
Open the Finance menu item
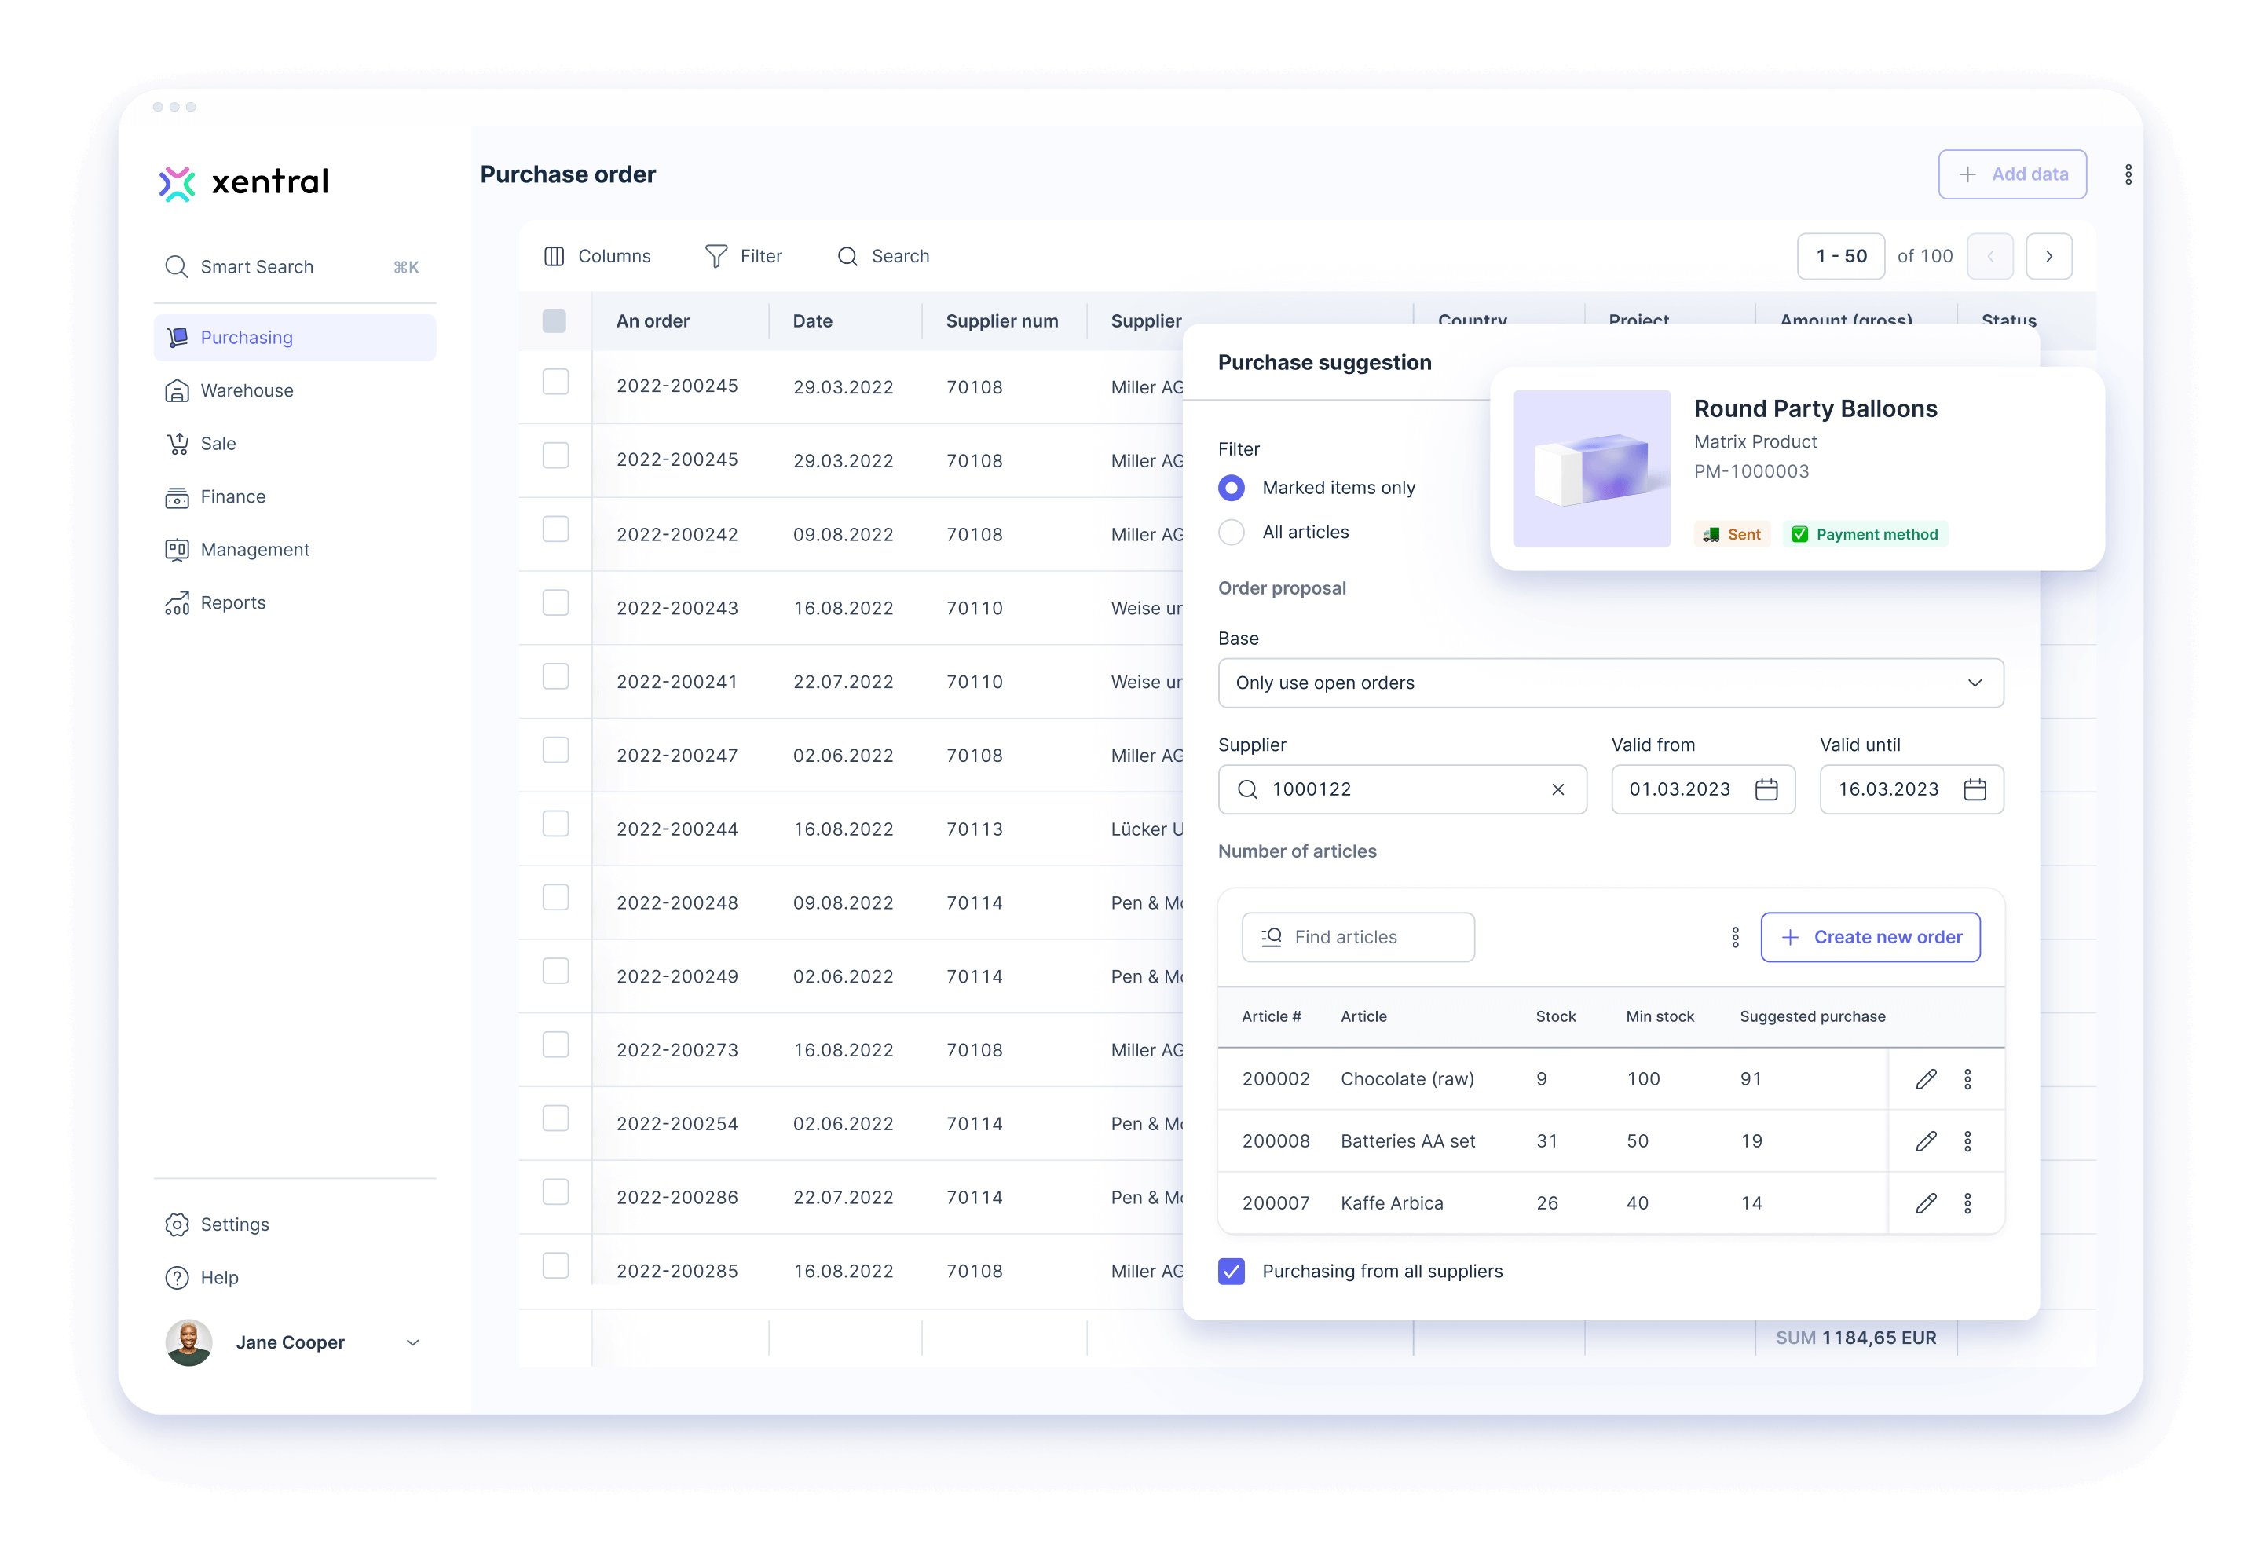point(295,496)
